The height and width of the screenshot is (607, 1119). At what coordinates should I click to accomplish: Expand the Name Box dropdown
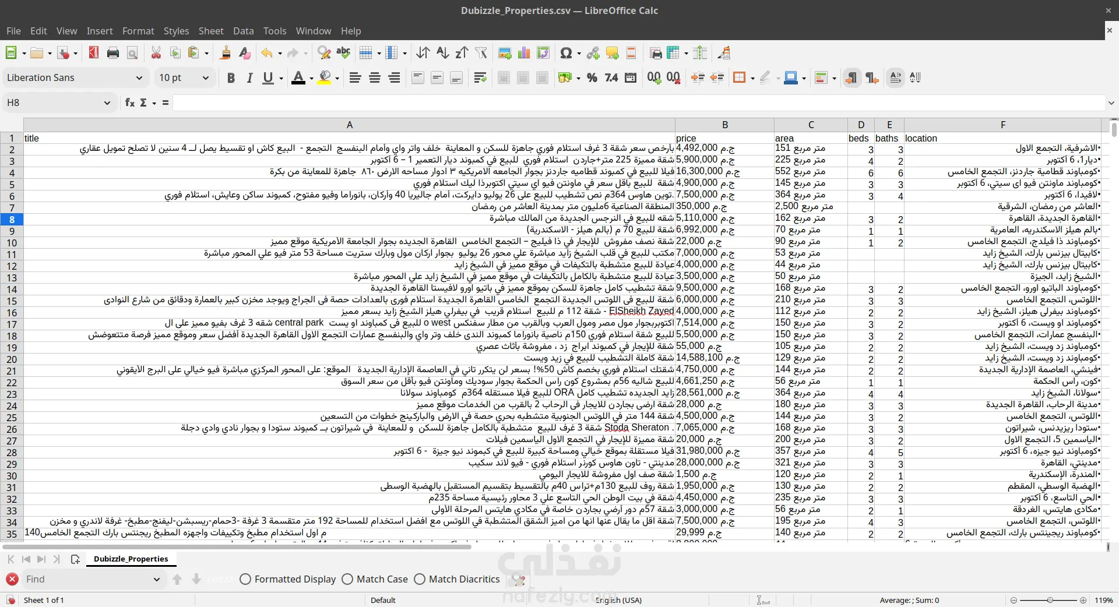[107, 103]
